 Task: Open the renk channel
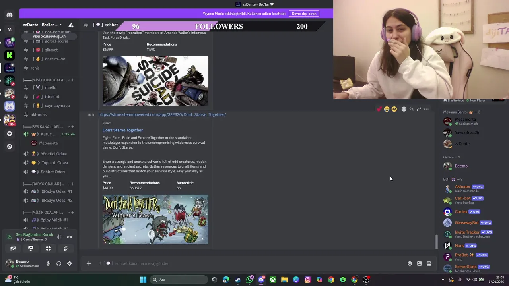49,68
